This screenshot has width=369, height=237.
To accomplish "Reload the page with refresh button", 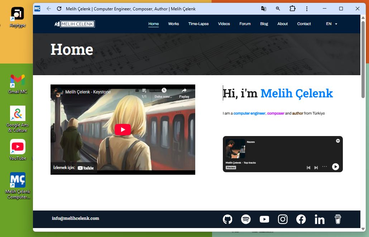I will (x=59, y=9).
